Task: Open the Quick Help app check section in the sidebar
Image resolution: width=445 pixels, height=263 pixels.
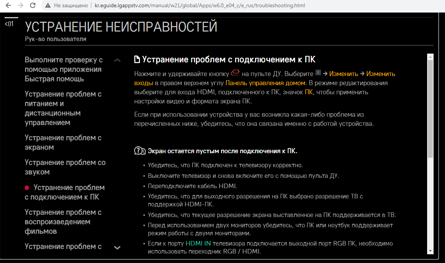Action: click(64, 70)
